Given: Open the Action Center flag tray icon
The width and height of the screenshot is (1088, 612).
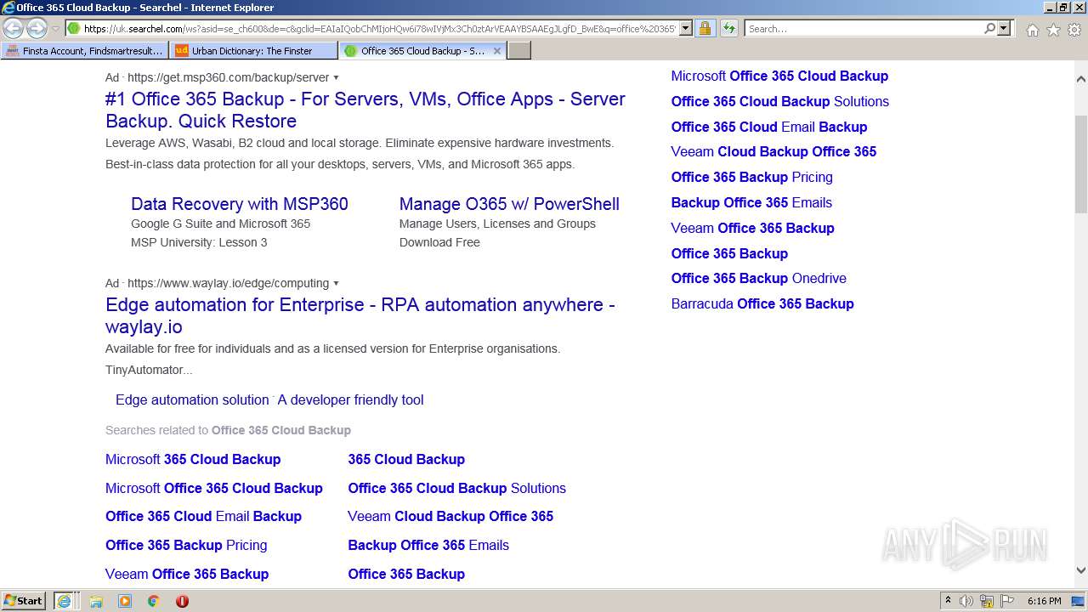Looking at the screenshot, I should tap(1007, 601).
